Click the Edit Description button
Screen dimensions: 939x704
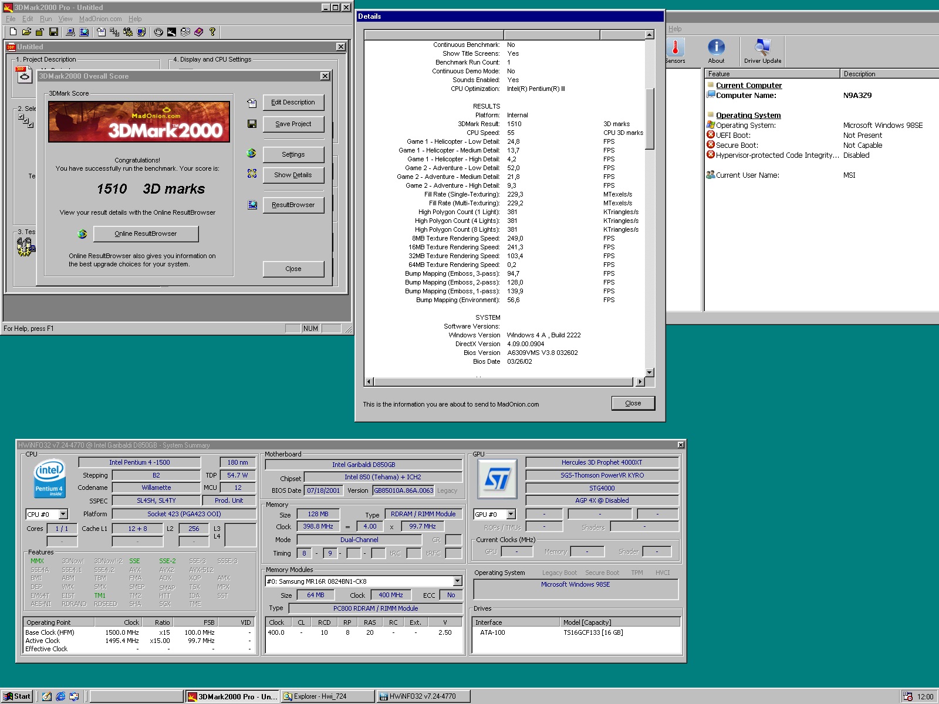(x=293, y=103)
